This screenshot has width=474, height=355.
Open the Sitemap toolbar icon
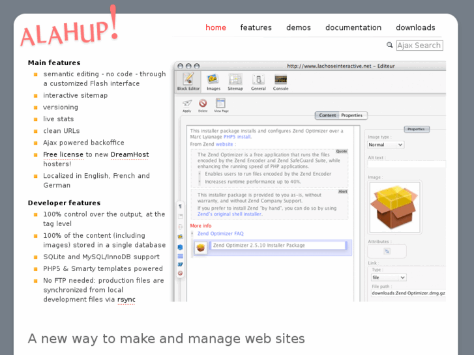(235, 82)
